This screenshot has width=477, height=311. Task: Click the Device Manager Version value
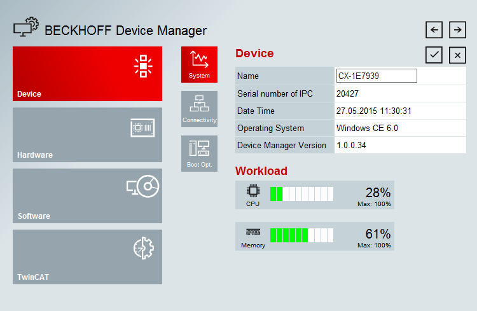(x=351, y=145)
